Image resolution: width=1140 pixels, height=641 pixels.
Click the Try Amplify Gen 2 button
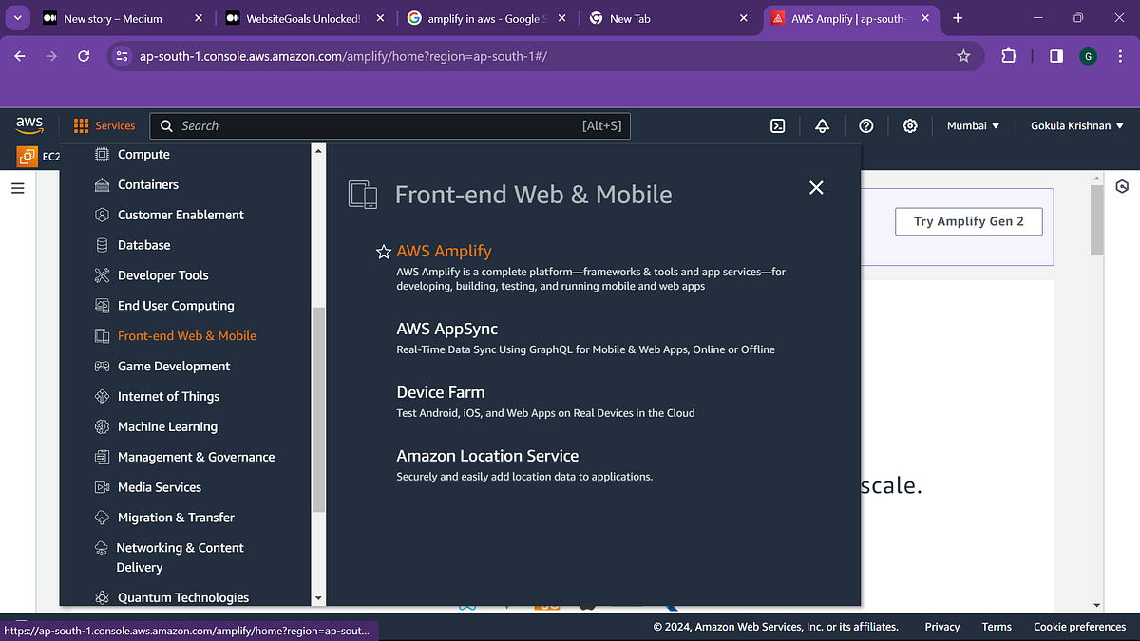coord(968,221)
